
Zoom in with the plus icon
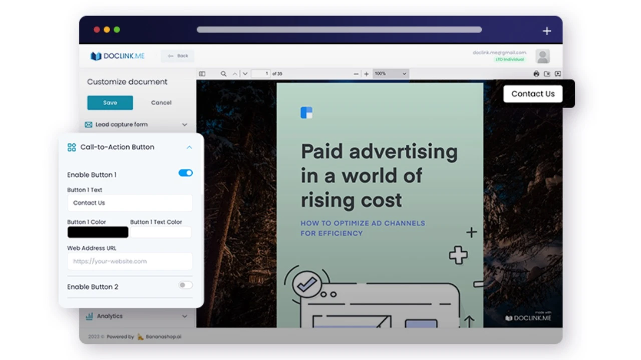(x=366, y=74)
